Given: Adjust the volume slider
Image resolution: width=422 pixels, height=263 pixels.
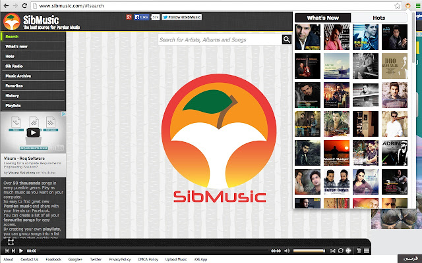Looking at the screenshot, I should coord(309,251).
